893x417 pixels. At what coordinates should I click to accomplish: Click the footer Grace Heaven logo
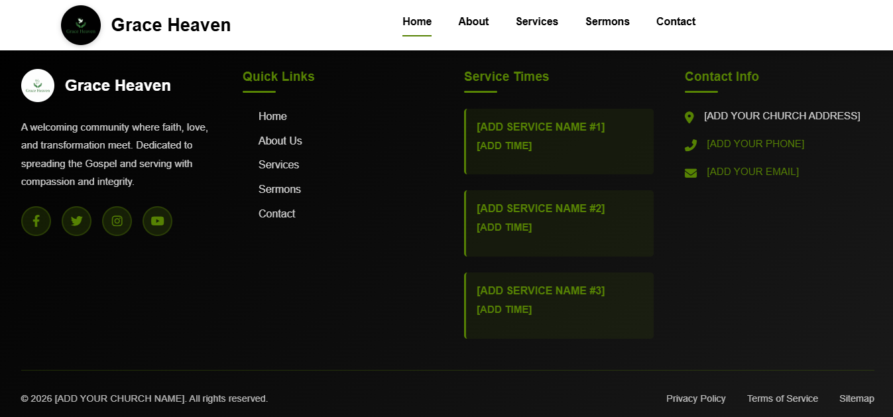[38, 86]
